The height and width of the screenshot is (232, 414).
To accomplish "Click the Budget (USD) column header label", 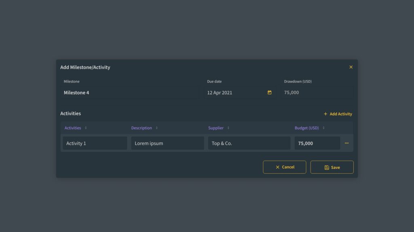I will click(306, 128).
